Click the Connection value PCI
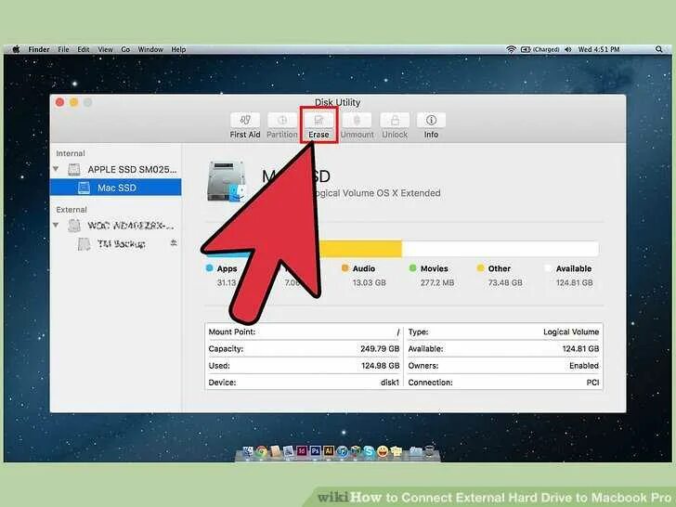Screen dimensions: 676x507 tap(592, 383)
